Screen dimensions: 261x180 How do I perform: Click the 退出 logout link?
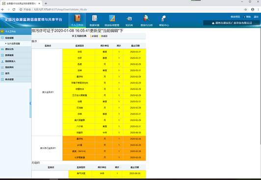(256, 17)
